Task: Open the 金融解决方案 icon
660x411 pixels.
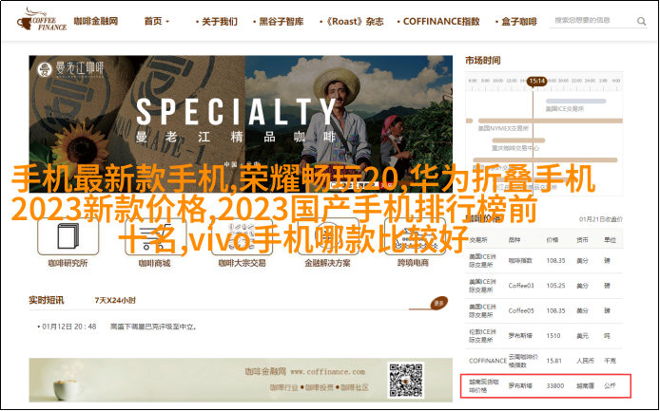Action: point(328,236)
